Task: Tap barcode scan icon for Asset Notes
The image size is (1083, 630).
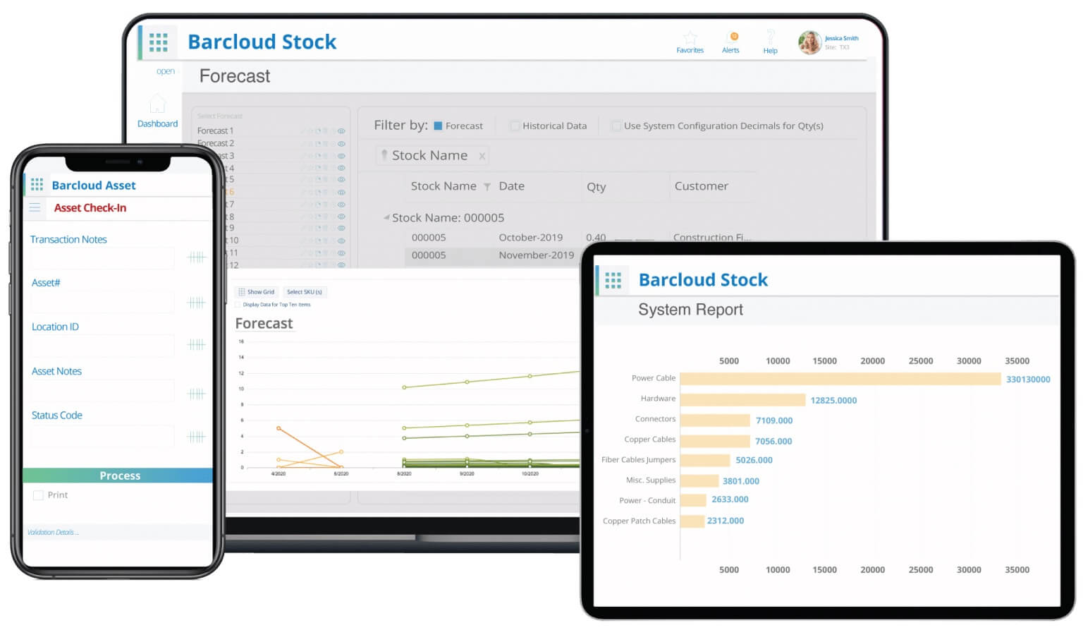Action: [x=196, y=394]
